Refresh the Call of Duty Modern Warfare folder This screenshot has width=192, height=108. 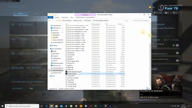coord(127,21)
